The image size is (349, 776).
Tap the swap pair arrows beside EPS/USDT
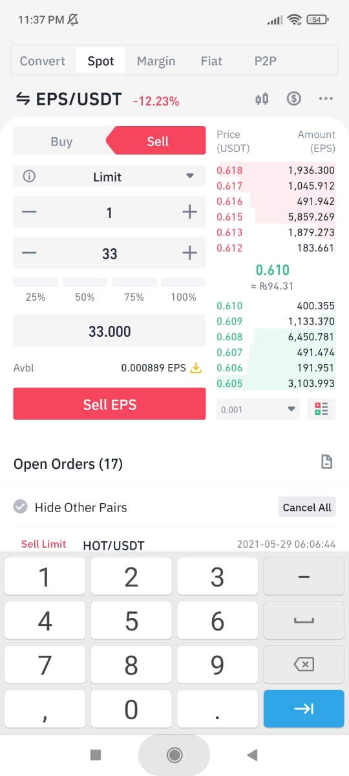23,99
